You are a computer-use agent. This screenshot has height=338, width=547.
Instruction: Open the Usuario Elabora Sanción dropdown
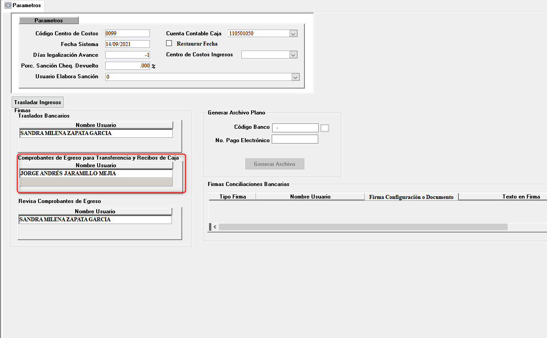(295, 77)
